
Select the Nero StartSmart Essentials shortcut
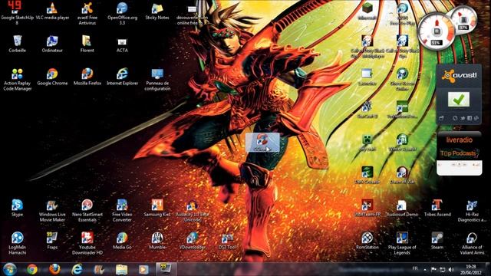click(x=87, y=211)
